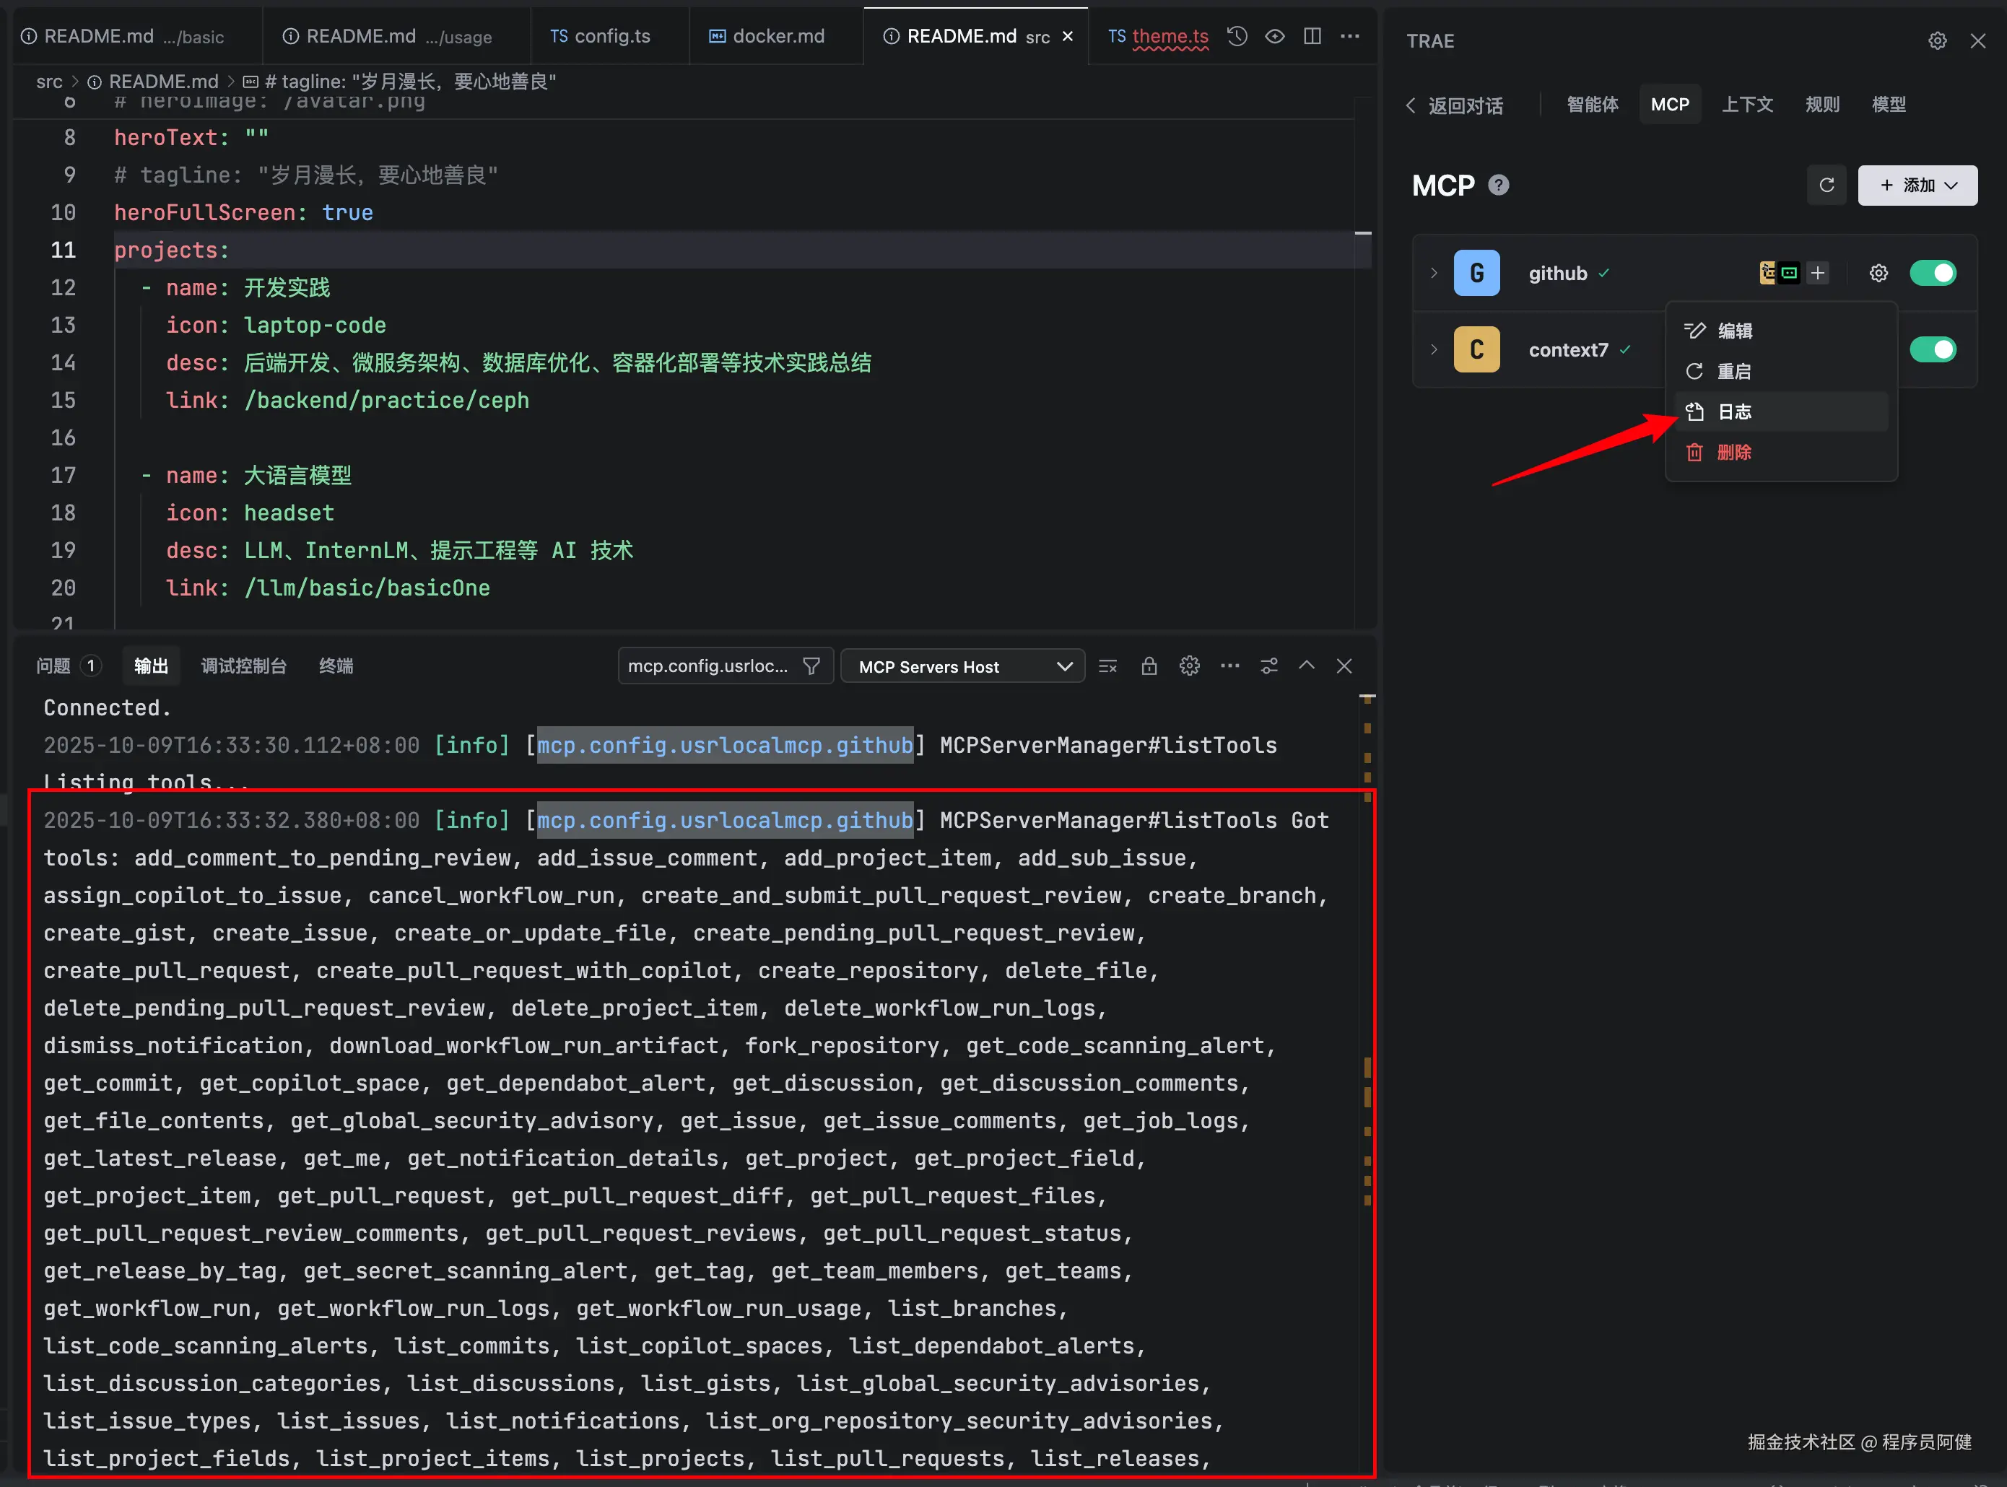2007x1487 pixels.
Task: Expand the github server entry
Action: [1433, 273]
